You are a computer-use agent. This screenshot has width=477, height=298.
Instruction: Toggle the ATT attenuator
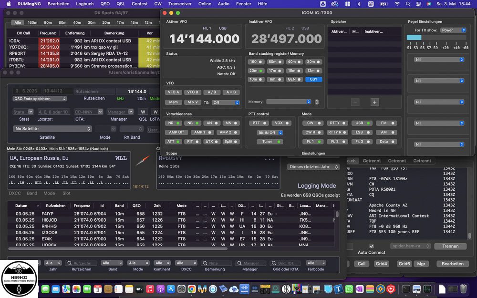pyautogui.click(x=174, y=142)
